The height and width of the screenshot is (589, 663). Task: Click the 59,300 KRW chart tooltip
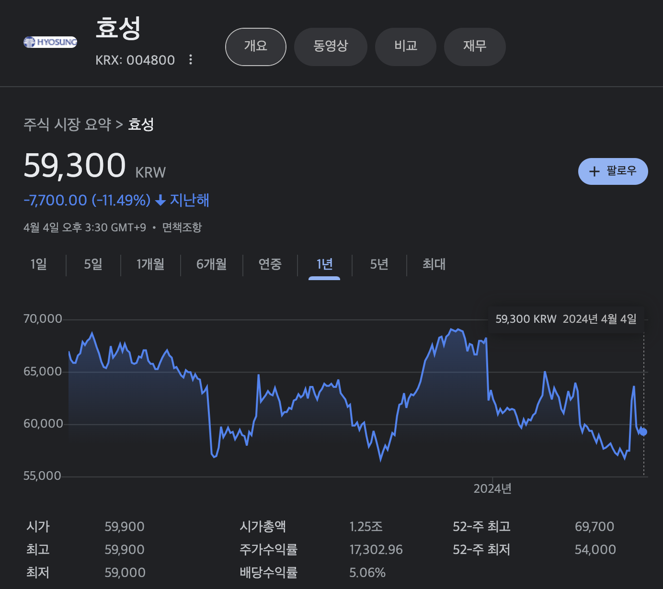click(x=566, y=319)
